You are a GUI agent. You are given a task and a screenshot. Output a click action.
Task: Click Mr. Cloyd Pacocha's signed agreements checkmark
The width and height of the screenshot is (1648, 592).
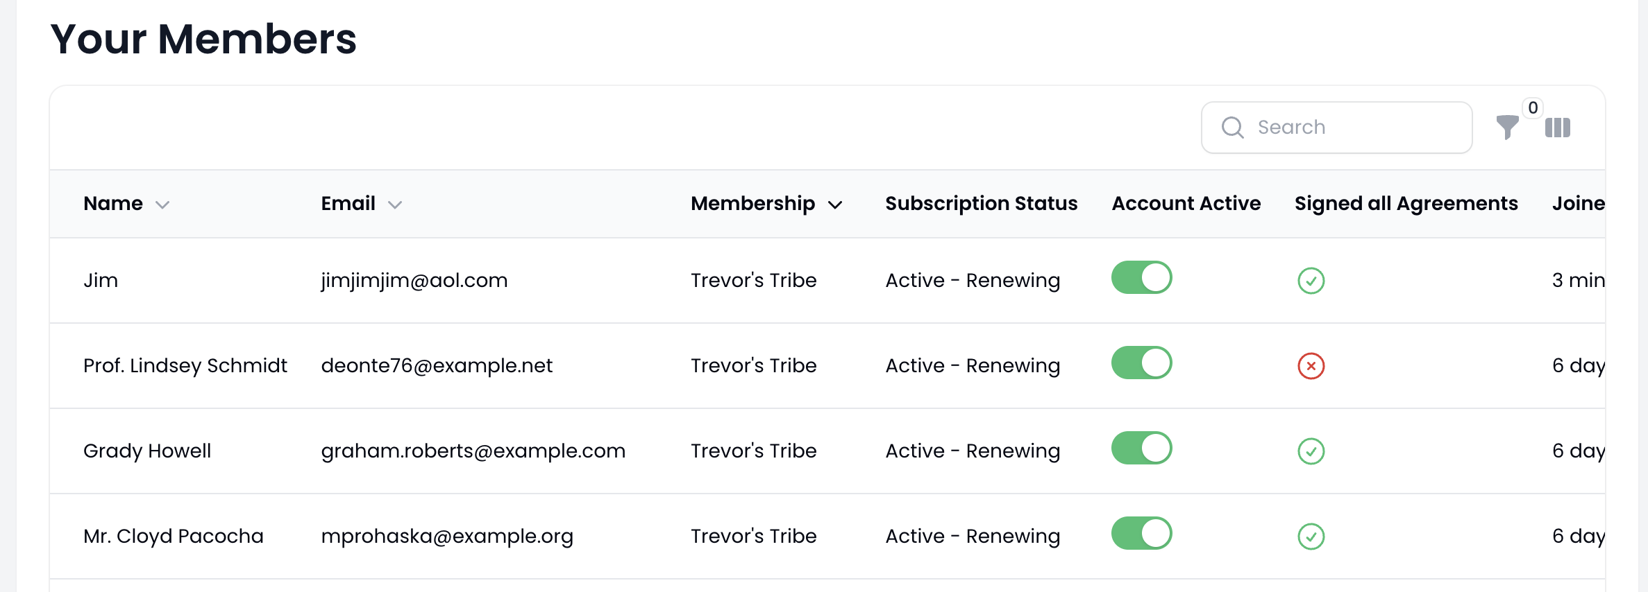point(1311,537)
